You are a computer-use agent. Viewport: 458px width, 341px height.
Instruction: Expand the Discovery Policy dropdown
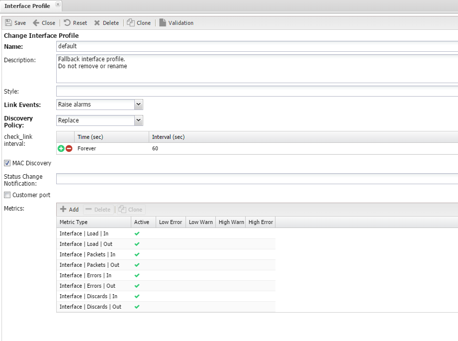point(139,120)
